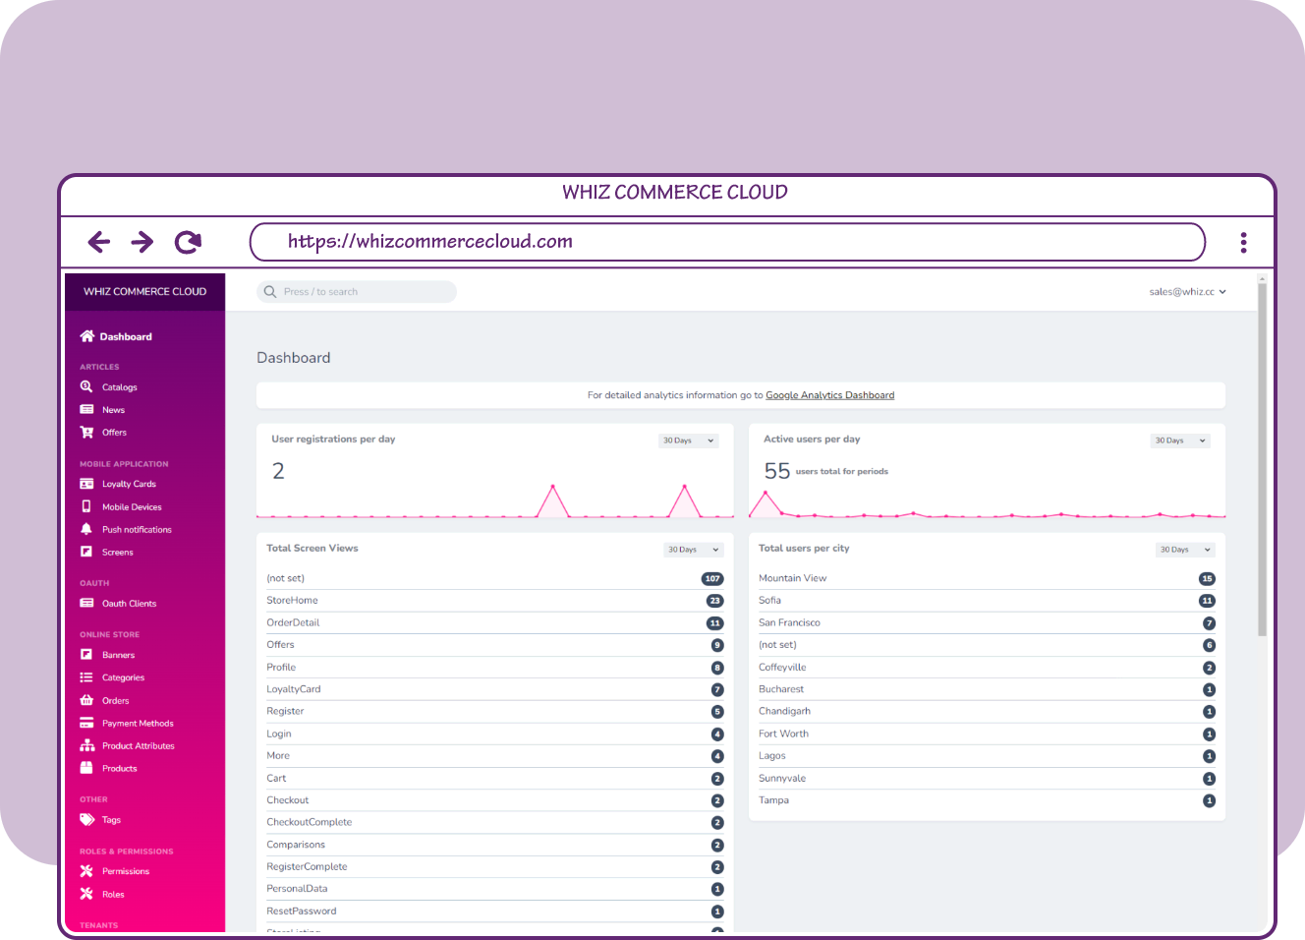The width and height of the screenshot is (1305, 940).
Task: Expand the sales@whiz.cc account menu
Action: (1187, 292)
